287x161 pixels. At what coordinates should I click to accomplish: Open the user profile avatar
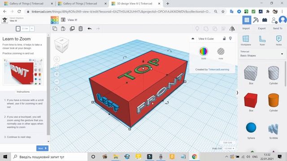point(283,20)
